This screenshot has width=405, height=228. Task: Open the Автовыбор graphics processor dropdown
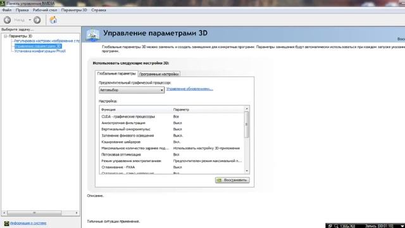click(132, 90)
